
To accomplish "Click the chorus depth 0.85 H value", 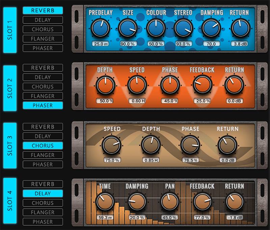I will click(151, 160).
